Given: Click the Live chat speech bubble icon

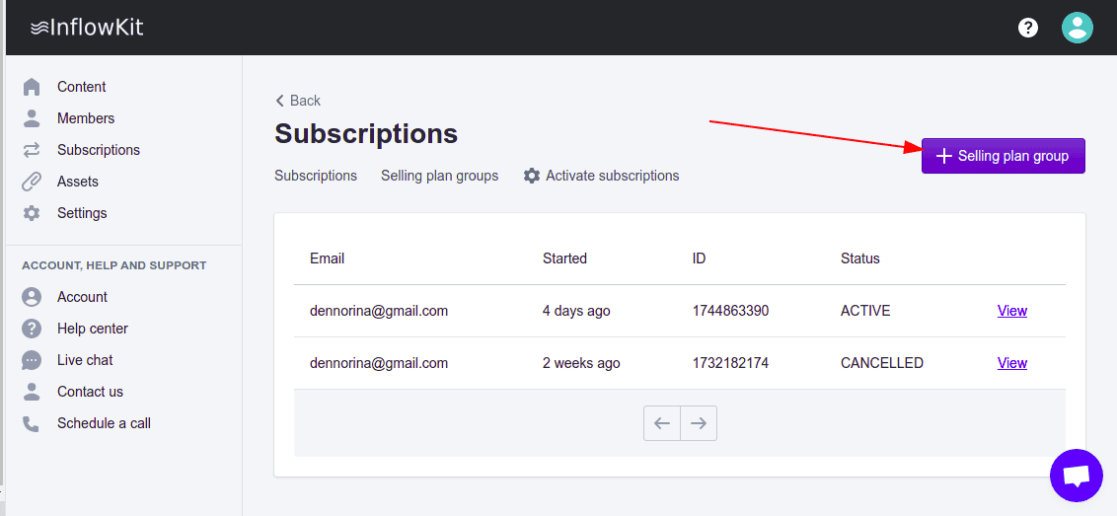Looking at the screenshot, I should pos(32,360).
